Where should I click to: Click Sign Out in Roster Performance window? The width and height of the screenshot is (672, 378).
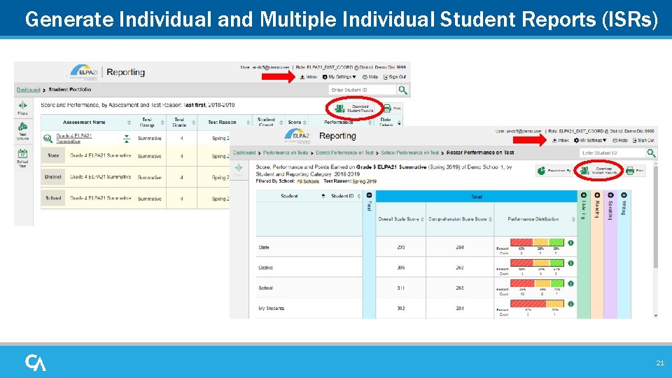click(x=644, y=141)
